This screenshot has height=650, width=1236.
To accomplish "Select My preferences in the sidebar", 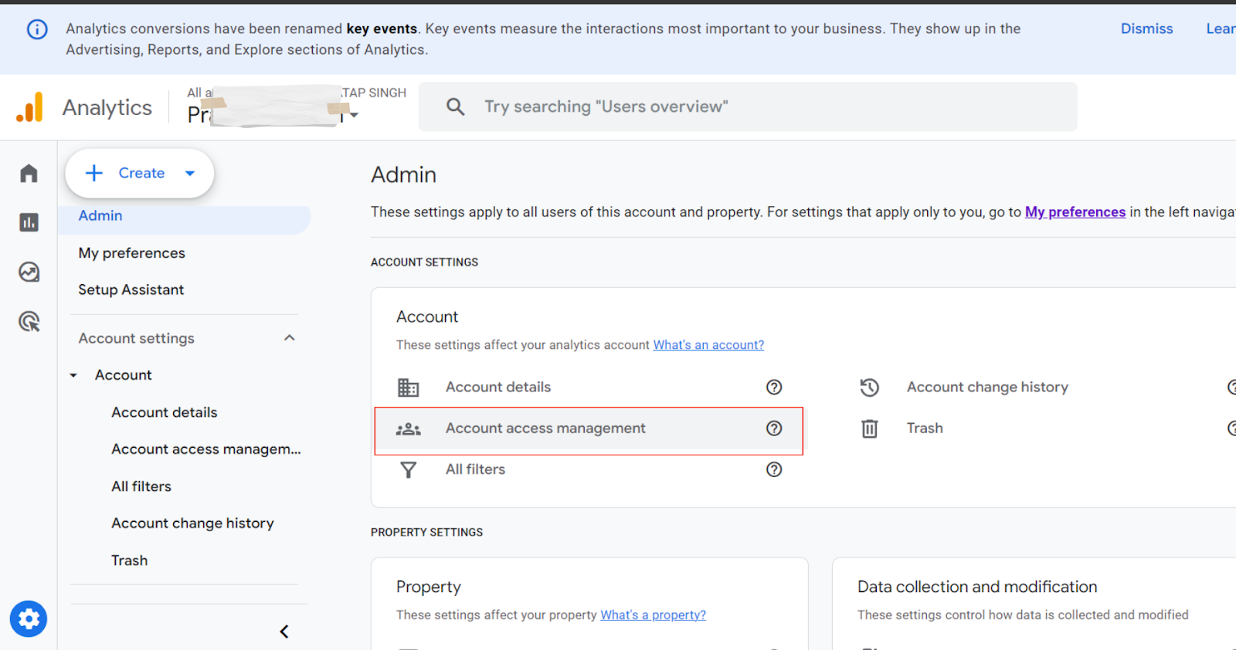I will click(x=131, y=253).
